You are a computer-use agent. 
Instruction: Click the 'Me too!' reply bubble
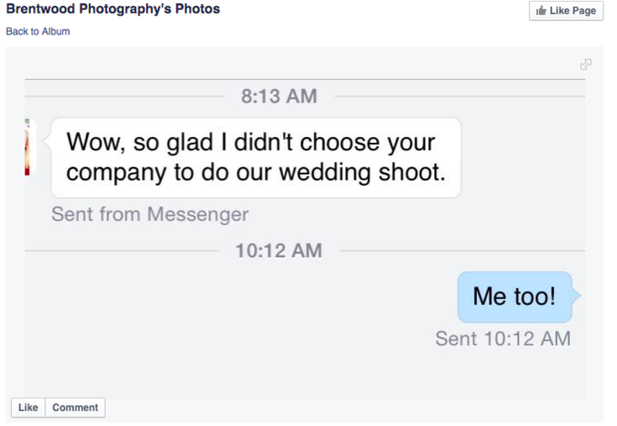tap(514, 297)
